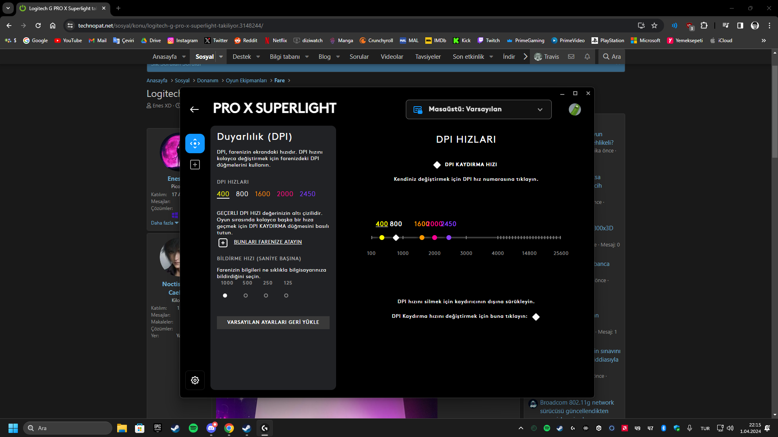Screen dimensions: 778x437
Task: Open Twitch bookmark
Action: click(489, 41)
